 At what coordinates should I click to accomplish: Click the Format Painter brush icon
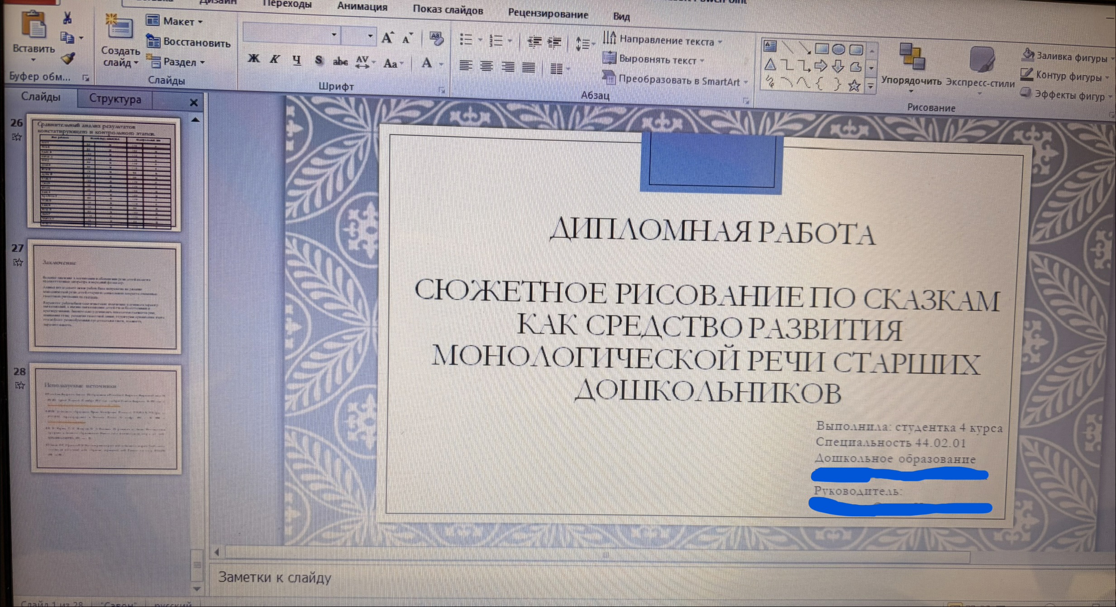[68, 58]
